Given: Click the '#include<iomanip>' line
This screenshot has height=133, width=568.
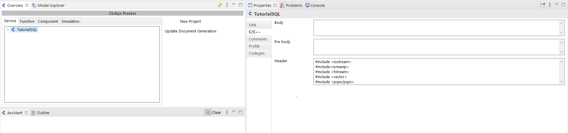Looking at the screenshot, I should 332,67.
